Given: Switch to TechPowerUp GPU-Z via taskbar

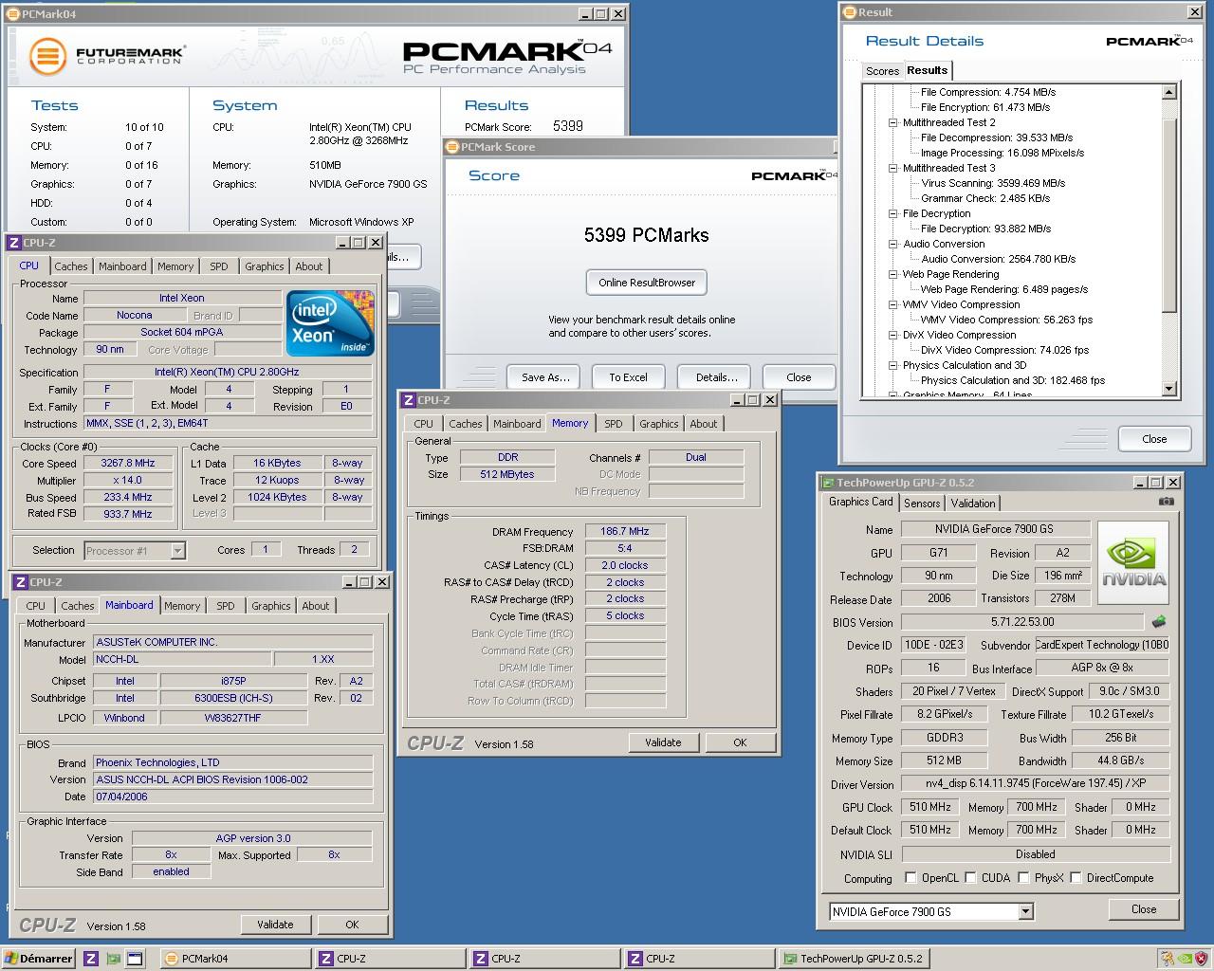Looking at the screenshot, I should pyautogui.click(x=854, y=959).
